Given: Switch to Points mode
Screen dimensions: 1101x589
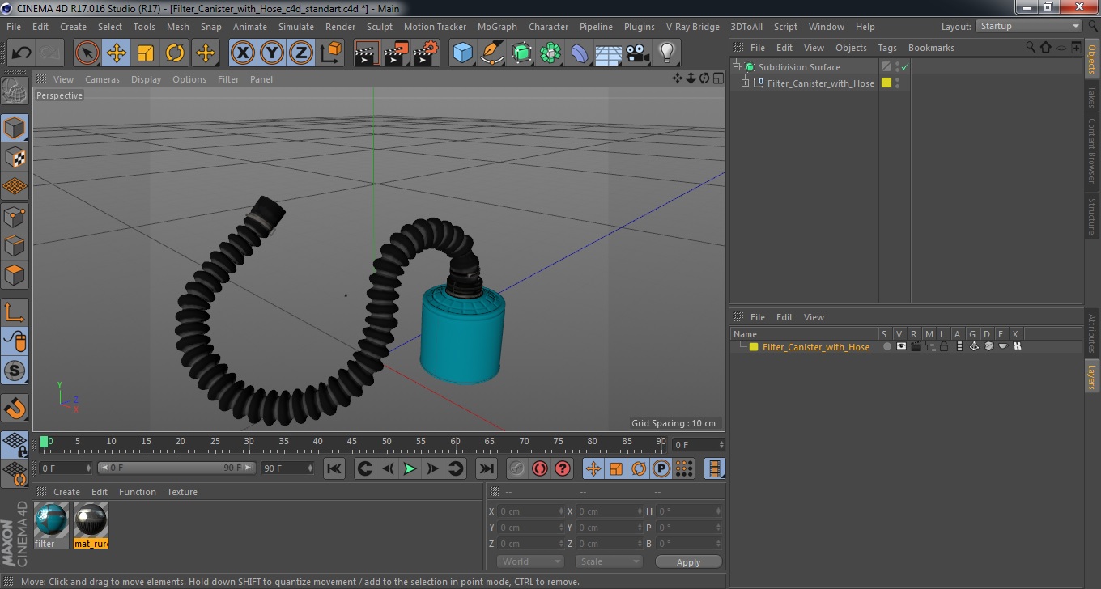Looking at the screenshot, I should (15, 216).
